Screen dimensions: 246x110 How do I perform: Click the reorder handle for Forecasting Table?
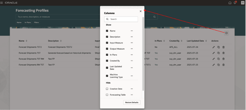coord(132,95)
